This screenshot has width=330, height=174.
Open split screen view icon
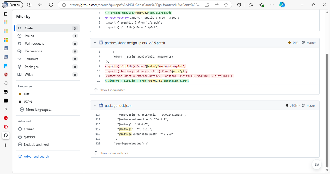tap(207, 5)
